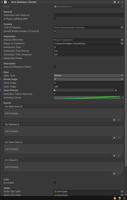The height and width of the screenshot is (200, 127).
Task: Open the Open Type dropdown set to Rotate
Action: [x=88, y=75]
